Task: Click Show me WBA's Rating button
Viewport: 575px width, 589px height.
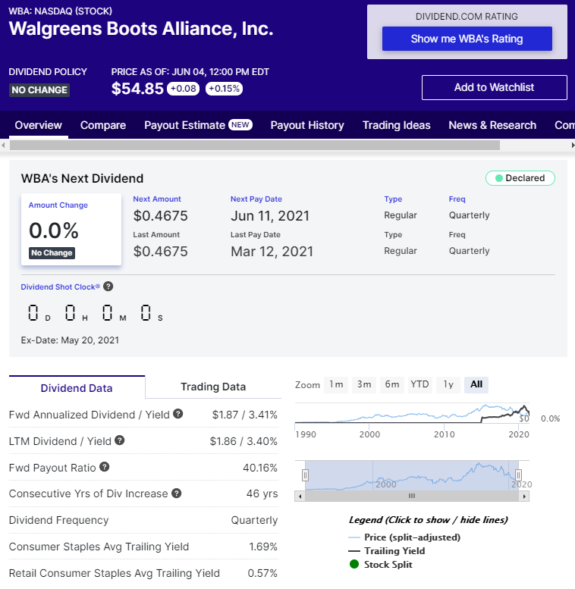Action: coord(467,39)
